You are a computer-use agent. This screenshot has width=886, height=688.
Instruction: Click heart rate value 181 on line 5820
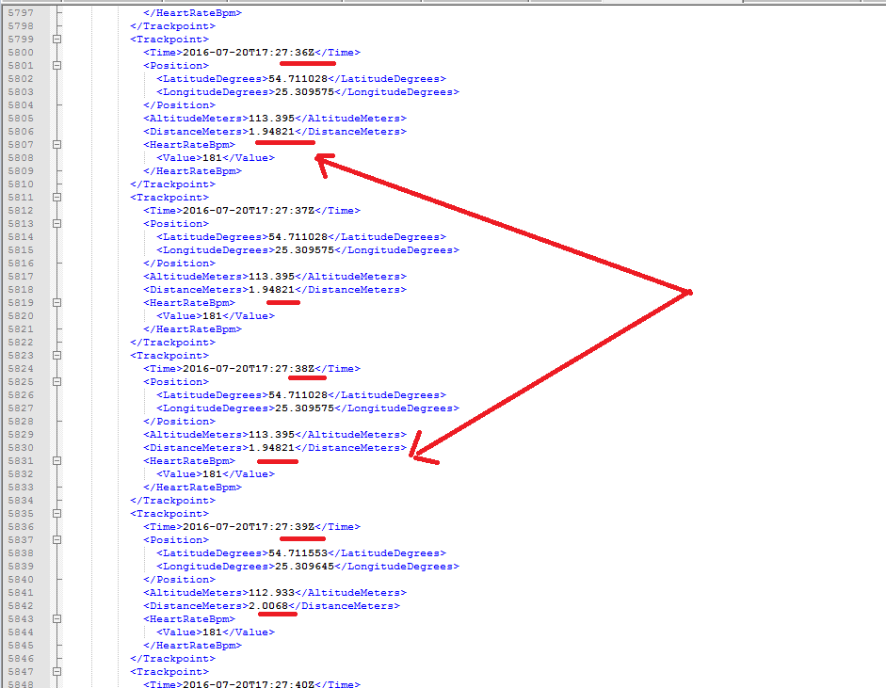click(213, 316)
